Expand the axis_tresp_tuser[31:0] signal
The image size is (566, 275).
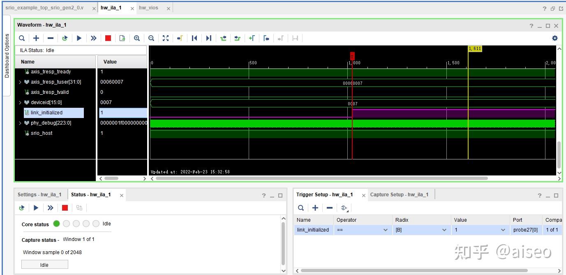coord(20,82)
